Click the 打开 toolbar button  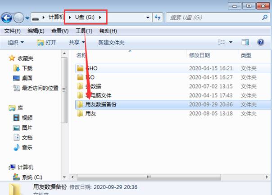(46, 42)
